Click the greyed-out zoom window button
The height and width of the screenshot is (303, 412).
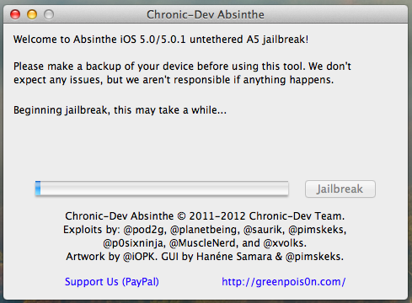(x=49, y=14)
